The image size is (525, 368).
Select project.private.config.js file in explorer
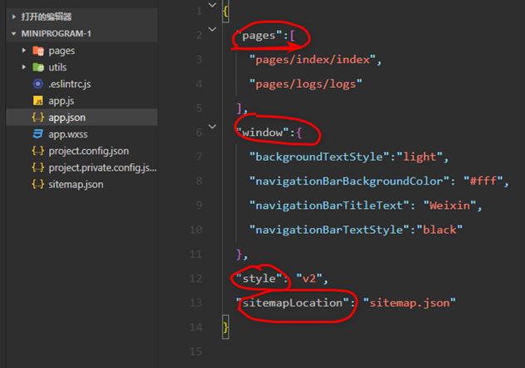(x=102, y=167)
